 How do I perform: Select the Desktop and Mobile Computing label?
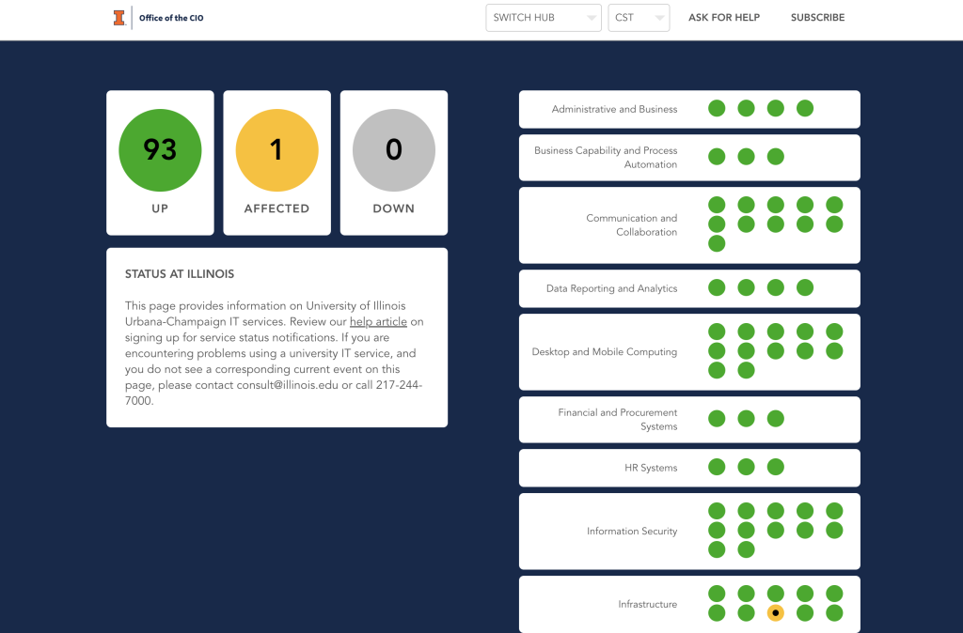click(x=604, y=352)
